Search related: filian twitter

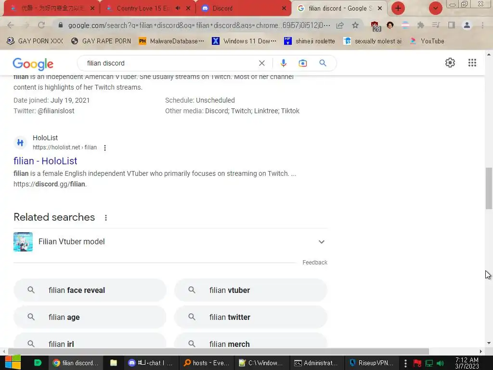click(250, 317)
